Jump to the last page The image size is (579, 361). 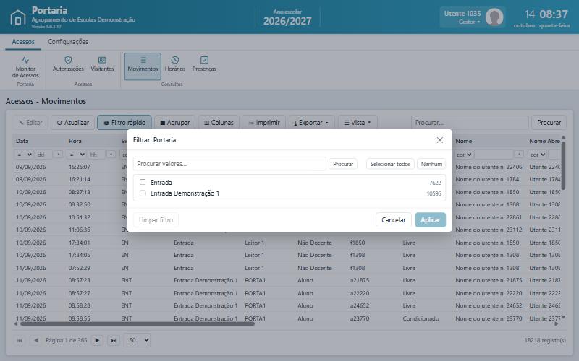pyautogui.click(x=114, y=340)
